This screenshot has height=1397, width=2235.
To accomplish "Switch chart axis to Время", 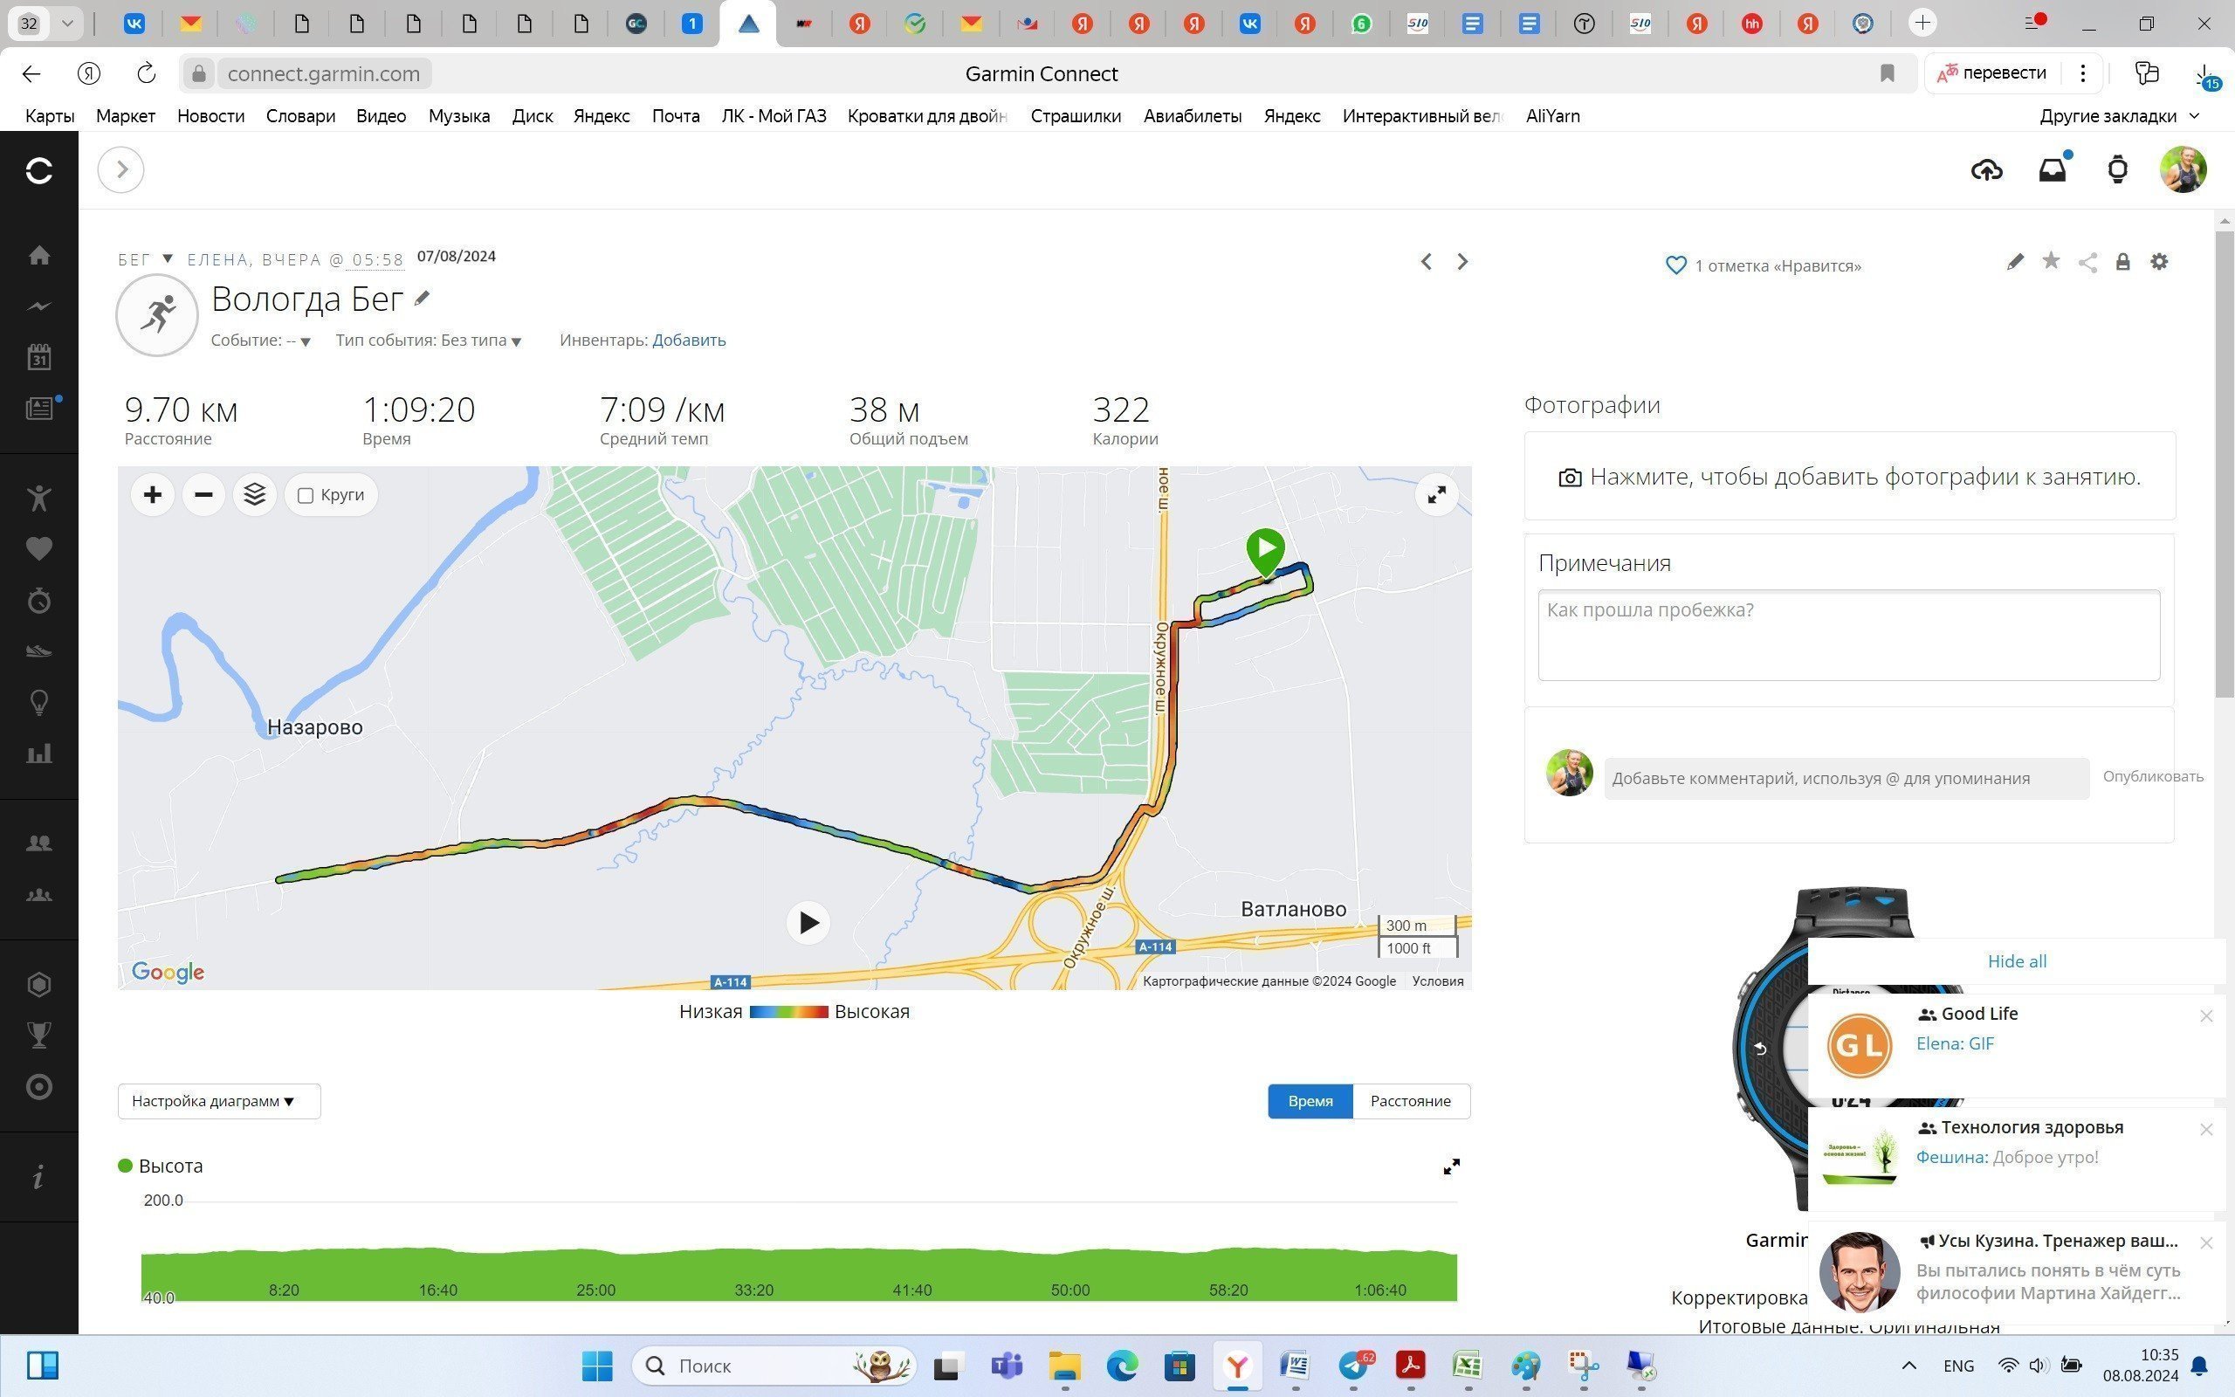I will [1310, 1101].
